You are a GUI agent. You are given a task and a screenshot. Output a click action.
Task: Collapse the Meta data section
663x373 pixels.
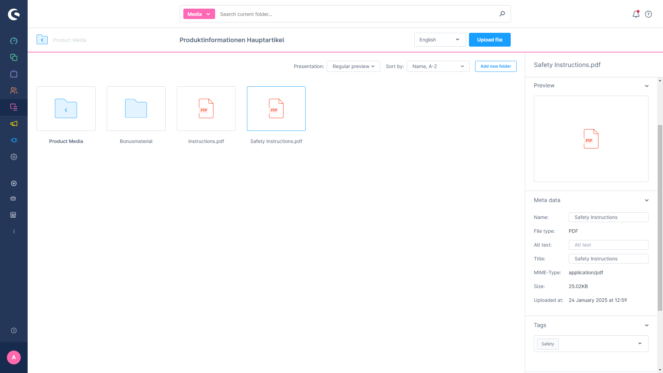646,200
